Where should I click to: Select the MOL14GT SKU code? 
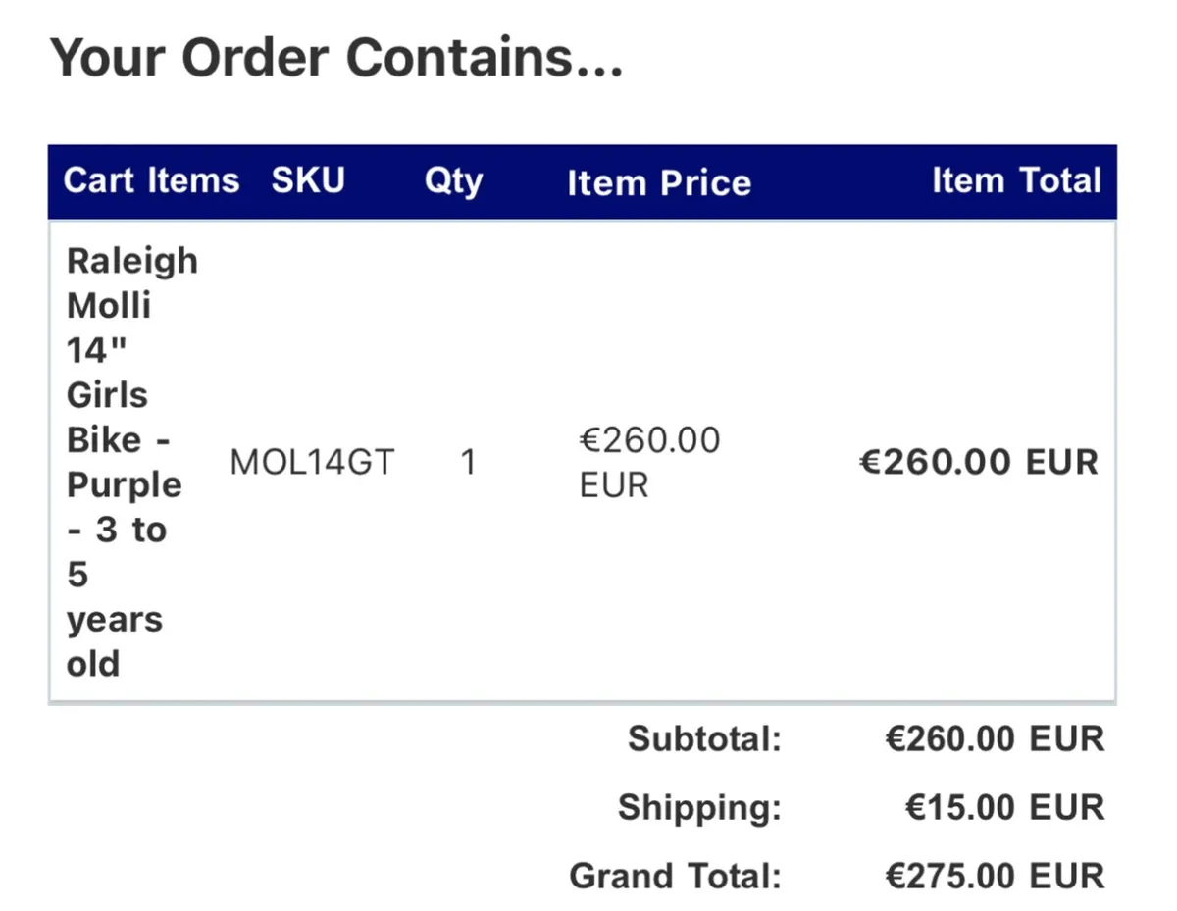coord(312,462)
